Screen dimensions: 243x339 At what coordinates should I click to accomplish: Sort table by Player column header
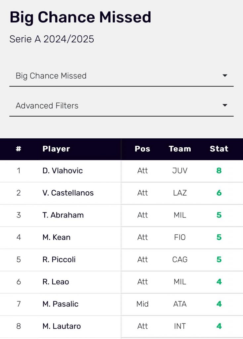click(x=56, y=149)
